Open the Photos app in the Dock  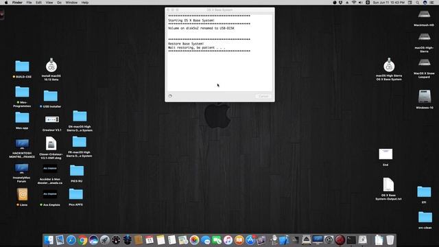(x=194, y=240)
